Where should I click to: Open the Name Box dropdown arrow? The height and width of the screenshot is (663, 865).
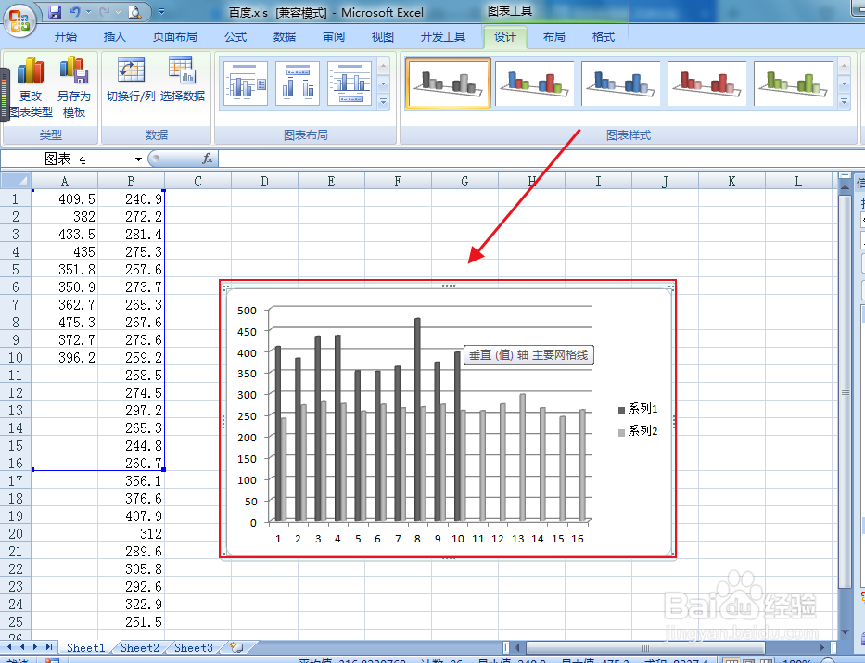tap(138, 159)
